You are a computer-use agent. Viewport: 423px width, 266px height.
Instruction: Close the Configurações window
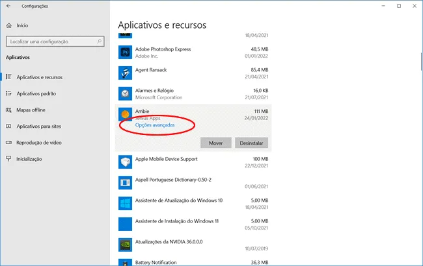[415, 6]
